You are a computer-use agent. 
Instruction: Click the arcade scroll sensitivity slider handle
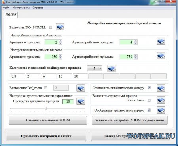click(46, 108)
